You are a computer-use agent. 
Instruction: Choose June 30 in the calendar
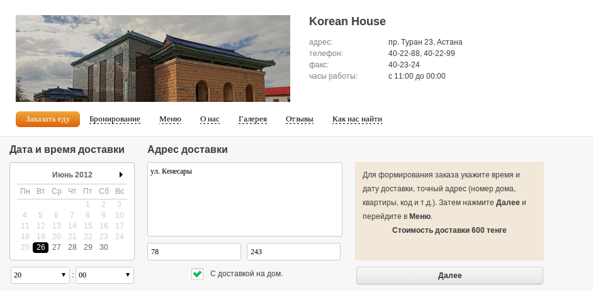pos(104,247)
